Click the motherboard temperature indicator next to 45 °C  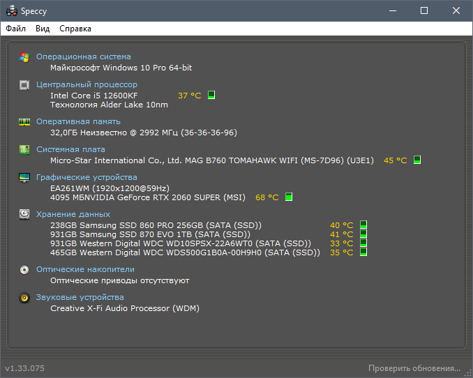tap(417, 160)
